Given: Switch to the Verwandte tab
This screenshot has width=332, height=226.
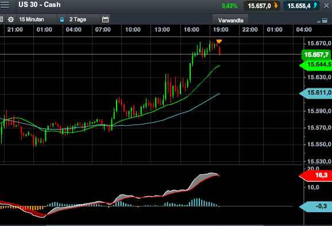Looking at the screenshot, I should (x=230, y=20).
